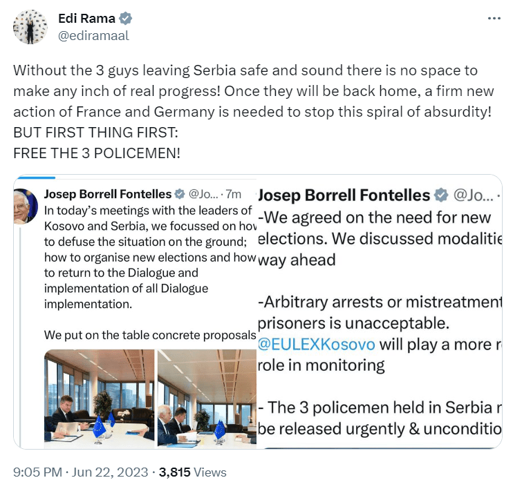Click the 3,815 Views counter
This screenshot has height=489, width=513.
192,472
